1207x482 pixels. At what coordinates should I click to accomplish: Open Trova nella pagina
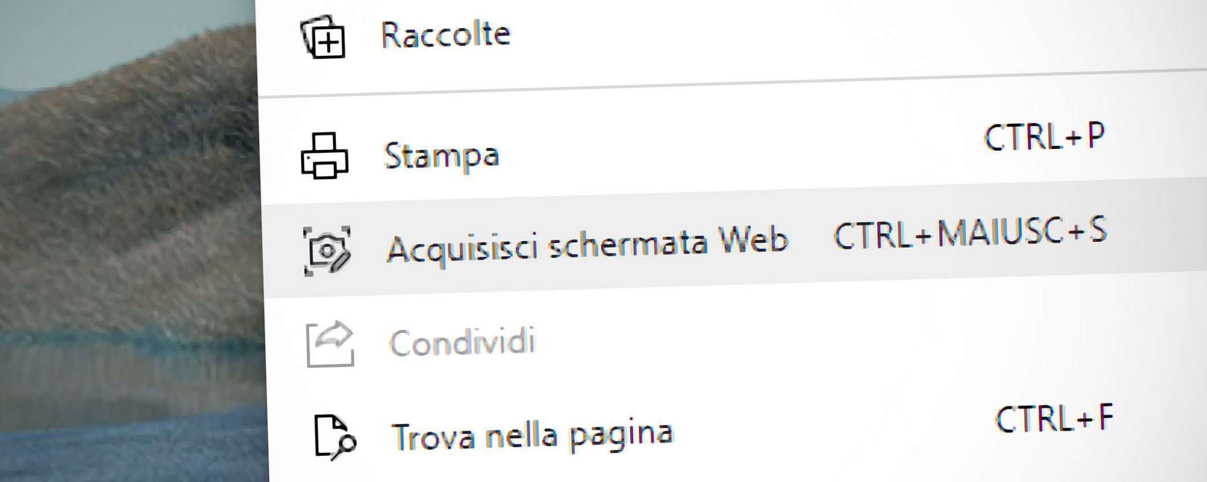532,435
